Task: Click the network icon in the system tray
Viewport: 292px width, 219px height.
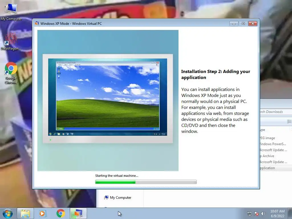Action: pos(249,214)
